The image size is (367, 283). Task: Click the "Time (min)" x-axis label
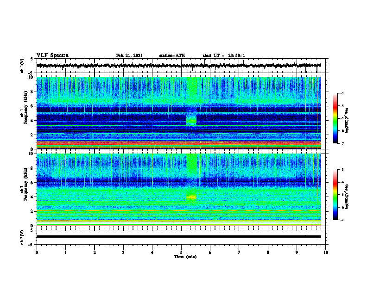[185, 257]
